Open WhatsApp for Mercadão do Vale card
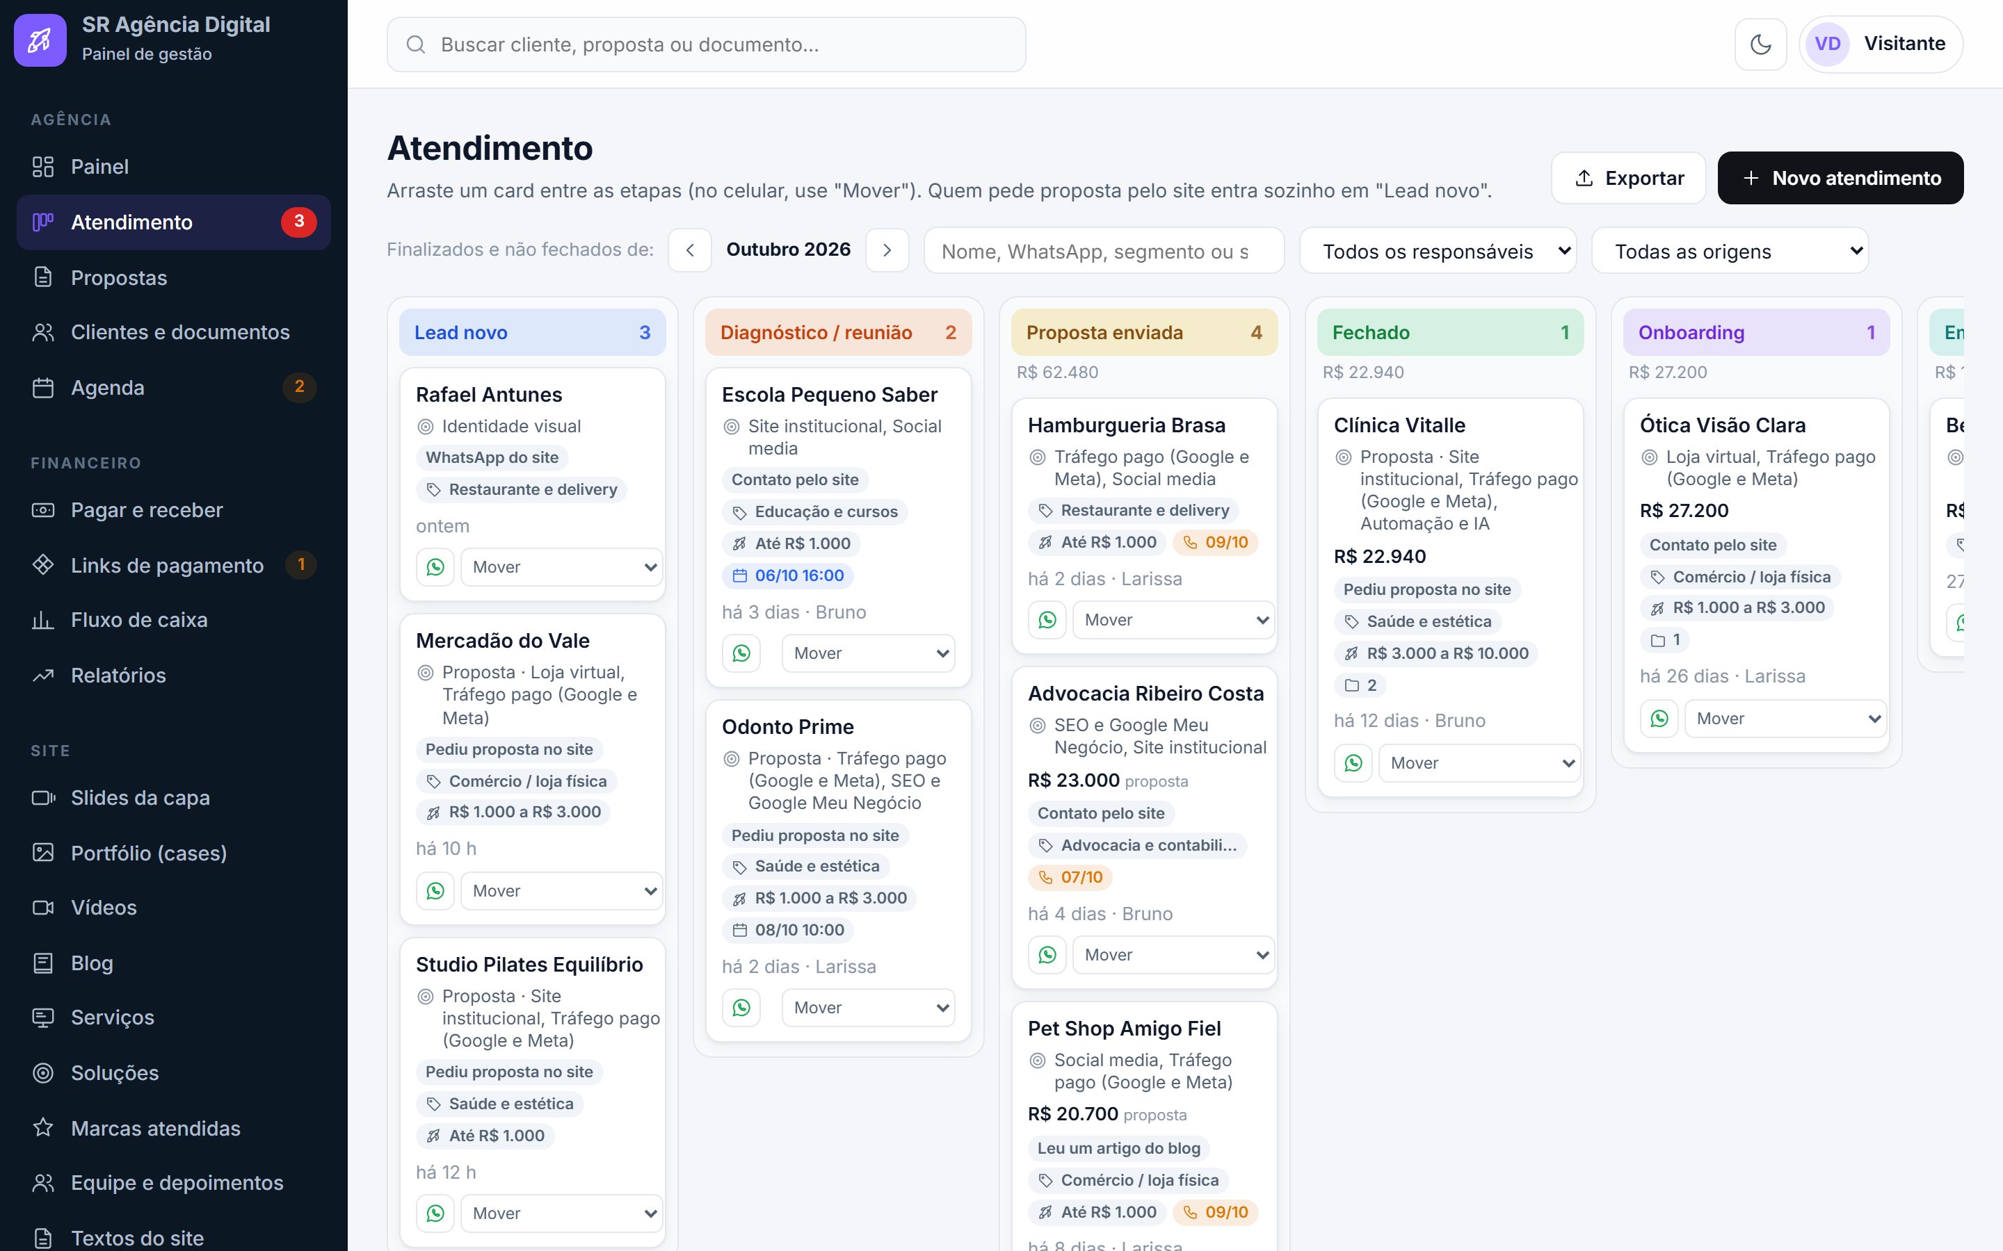 [435, 890]
